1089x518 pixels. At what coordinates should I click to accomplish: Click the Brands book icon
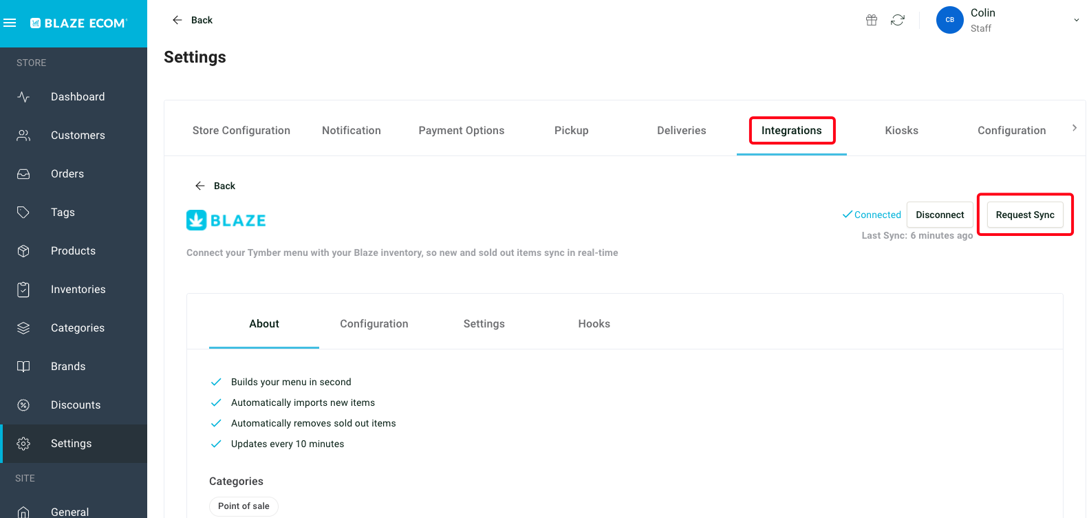pos(23,367)
